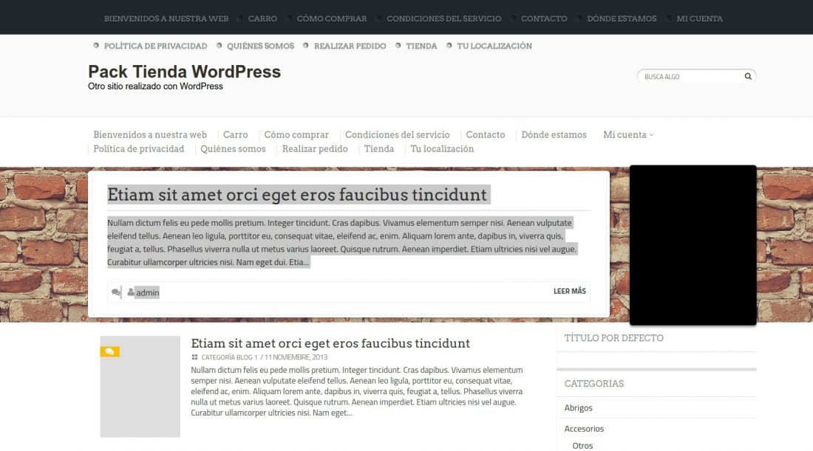Screen dimensions: 813x451
Task: Click the Leer más link
Action: pos(569,292)
